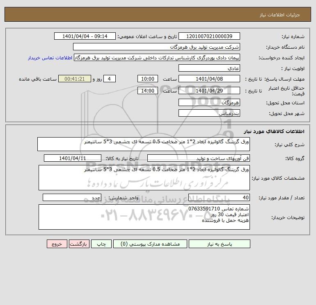Select the شماره نیاز field 1201007021000039
Screen dimensions: 316x305
209,36
